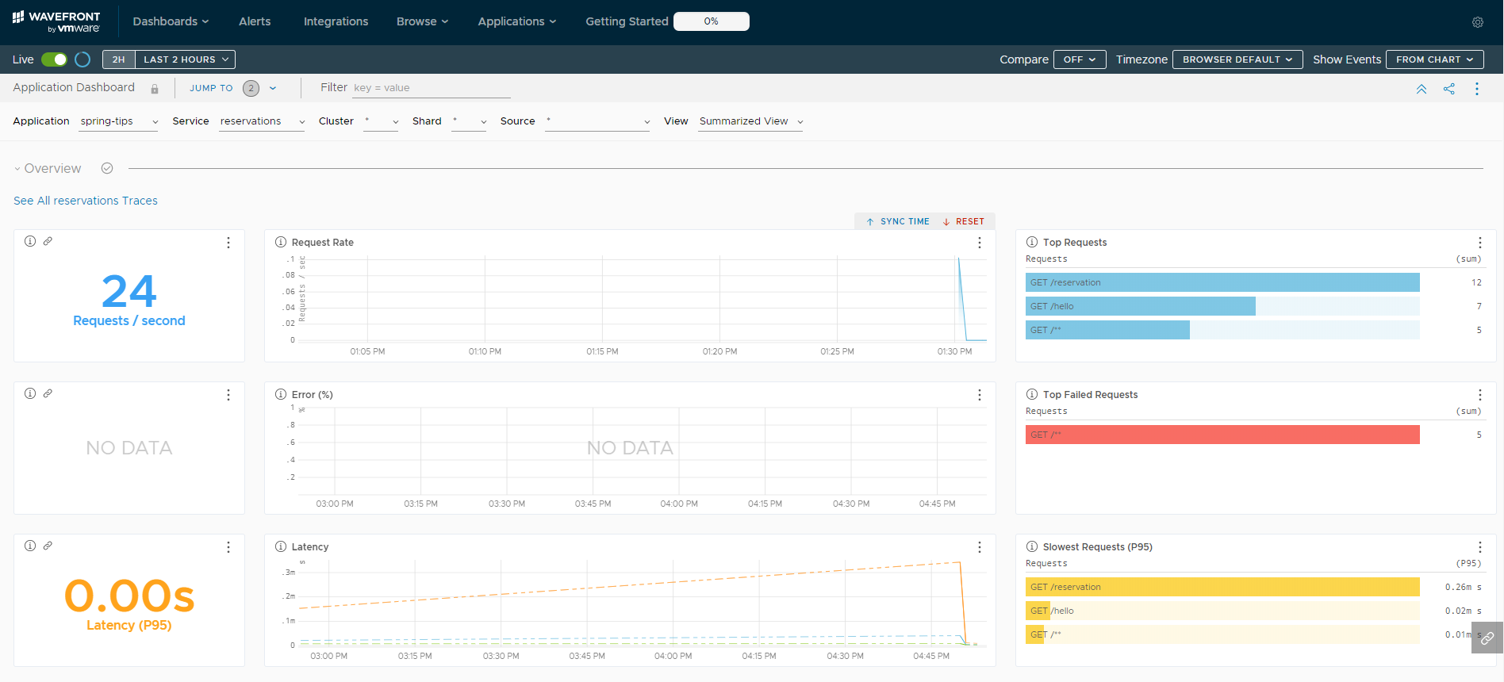This screenshot has width=1504, height=682.
Task: Open the Compare OFF dropdown
Action: click(x=1080, y=59)
